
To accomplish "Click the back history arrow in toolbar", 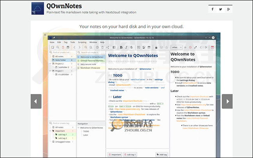I will (x=75, y=47).
